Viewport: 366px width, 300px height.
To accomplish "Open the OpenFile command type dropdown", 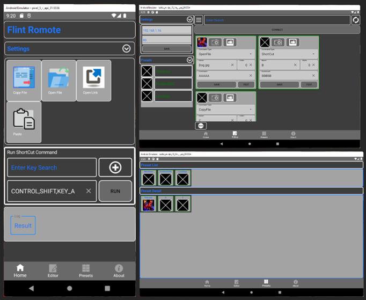I will [226, 54].
